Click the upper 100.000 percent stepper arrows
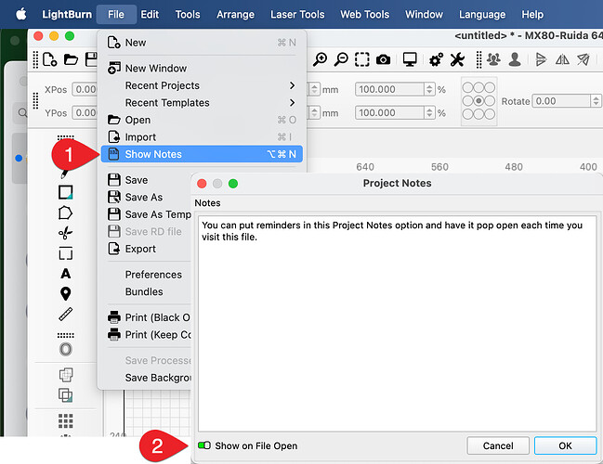This screenshot has height=464, width=603. [x=429, y=89]
